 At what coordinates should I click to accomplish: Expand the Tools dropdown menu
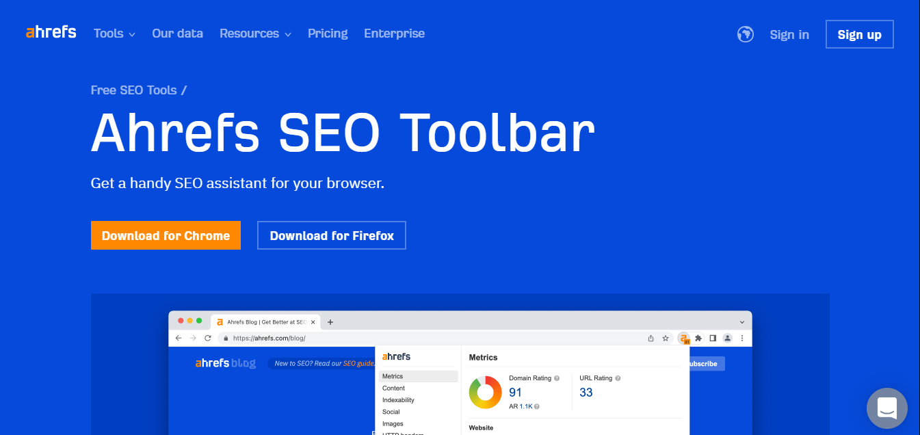pyautogui.click(x=114, y=34)
